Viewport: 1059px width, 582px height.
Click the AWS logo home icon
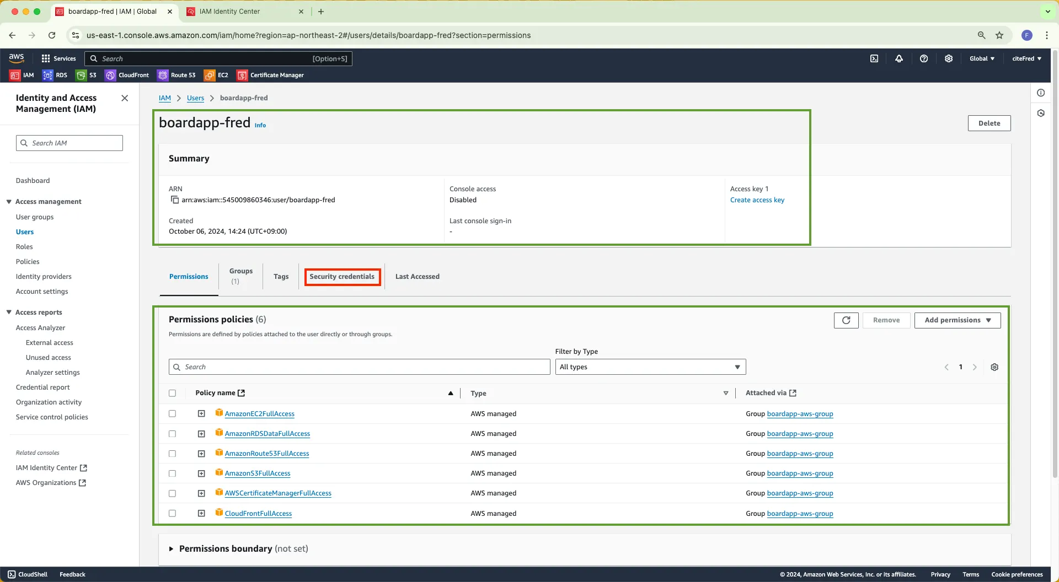pos(17,58)
